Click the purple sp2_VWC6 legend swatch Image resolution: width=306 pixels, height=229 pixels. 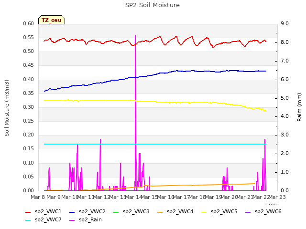click(x=248, y=212)
